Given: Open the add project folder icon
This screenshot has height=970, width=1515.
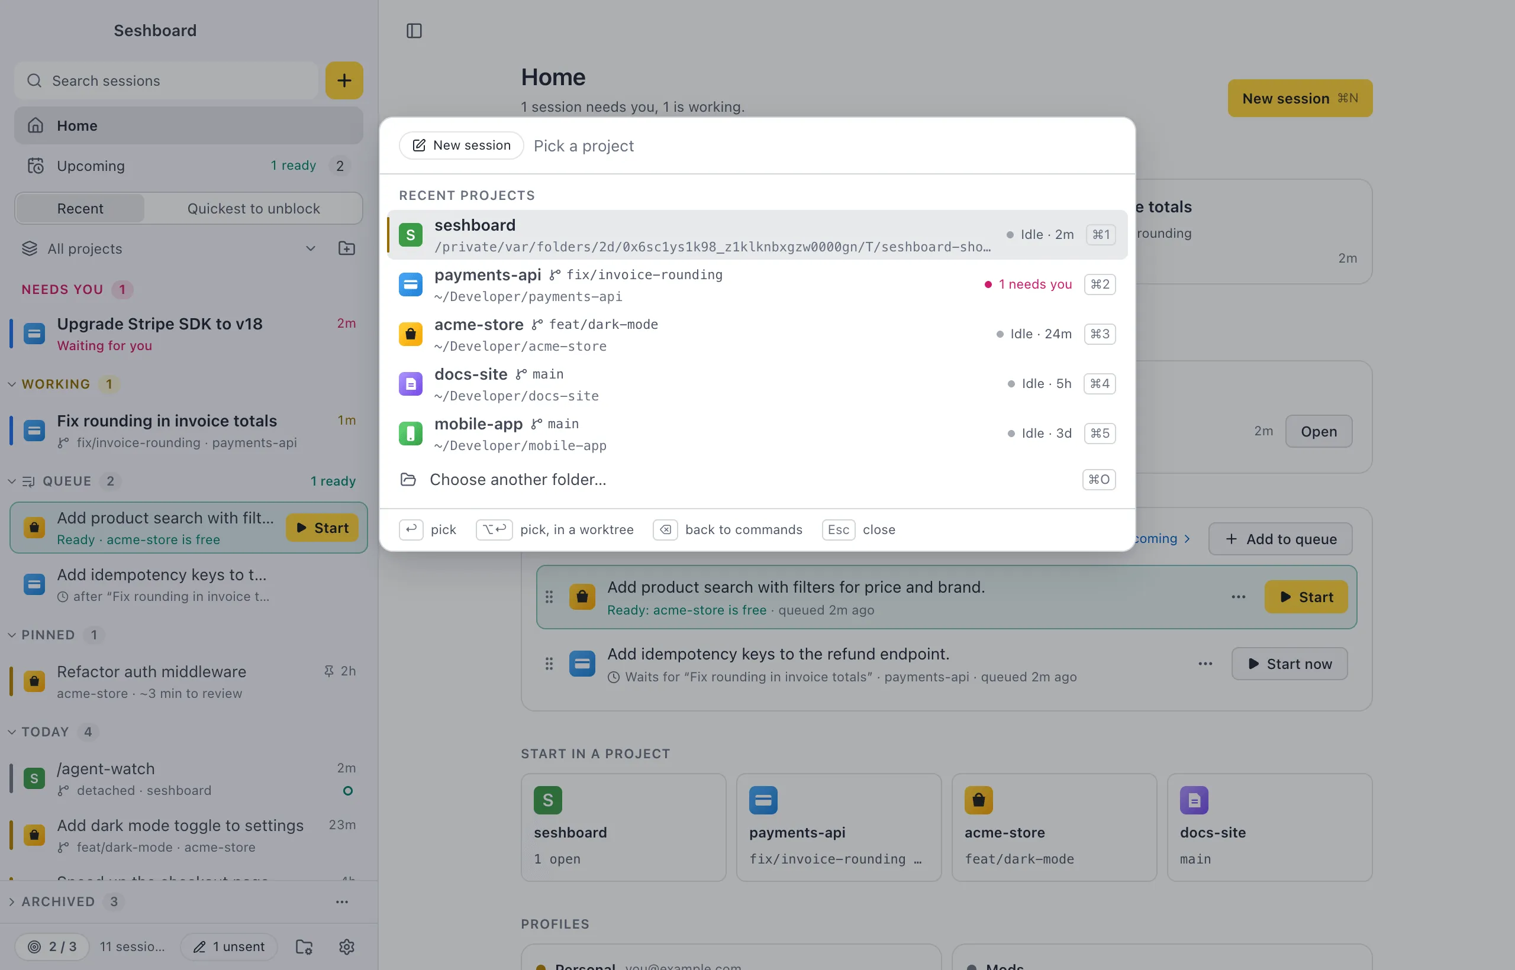Looking at the screenshot, I should tap(347, 248).
